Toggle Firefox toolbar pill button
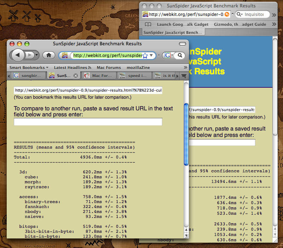Screen dimensions: 283x248 click(x=183, y=44)
